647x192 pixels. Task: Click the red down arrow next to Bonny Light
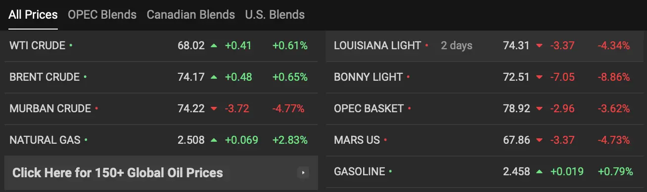539,77
